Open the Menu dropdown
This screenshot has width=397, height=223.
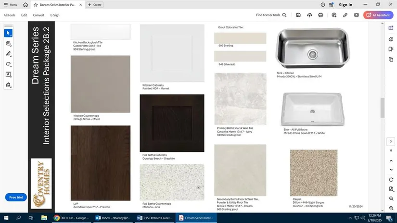pyautogui.click(x=10, y=5)
